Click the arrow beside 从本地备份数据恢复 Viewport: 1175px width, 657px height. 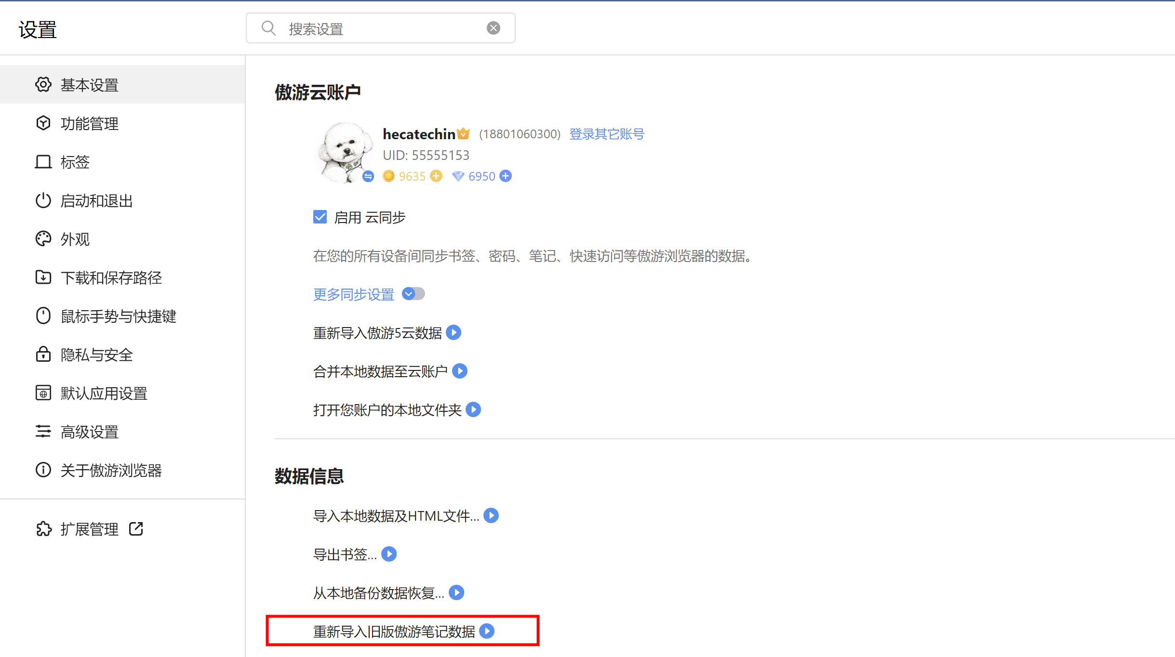point(456,593)
